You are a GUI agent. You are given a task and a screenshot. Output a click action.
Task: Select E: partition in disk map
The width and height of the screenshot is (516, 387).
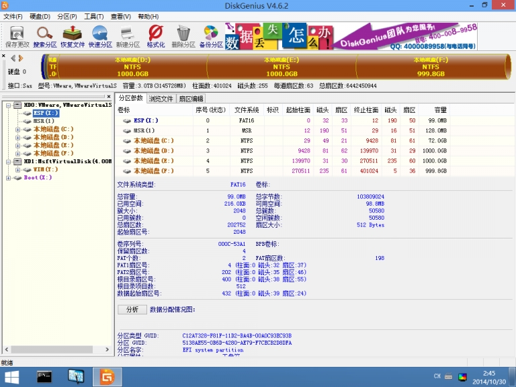(x=282, y=67)
